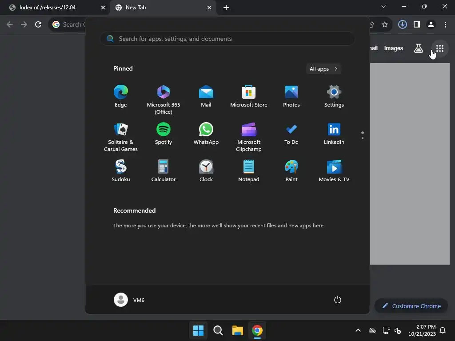Screen dimensions: 455x341
Task: Click the muted volume tray icon
Action: pos(398,330)
